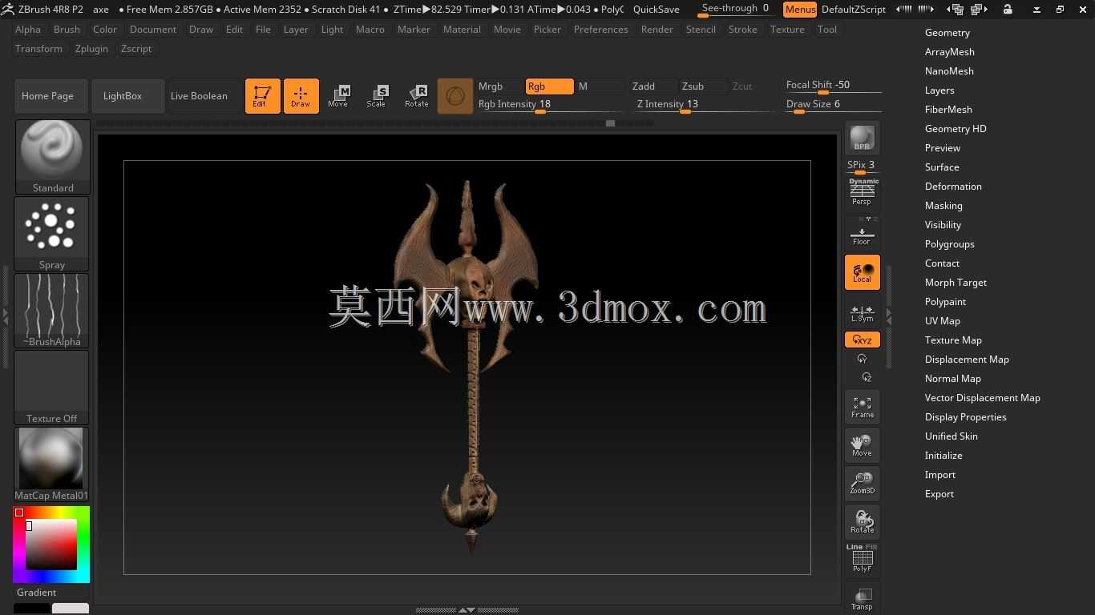Expand the Displacement Map subpalette
Image resolution: width=1095 pixels, height=615 pixels.
point(967,360)
